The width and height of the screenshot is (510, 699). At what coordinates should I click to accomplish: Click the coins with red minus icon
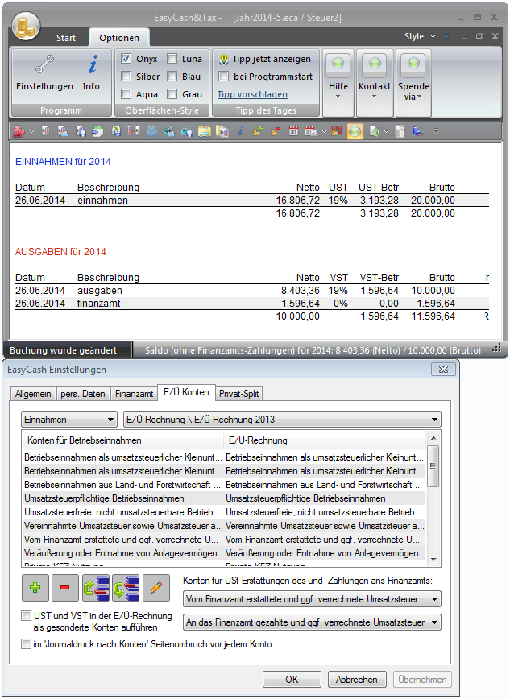276,131
